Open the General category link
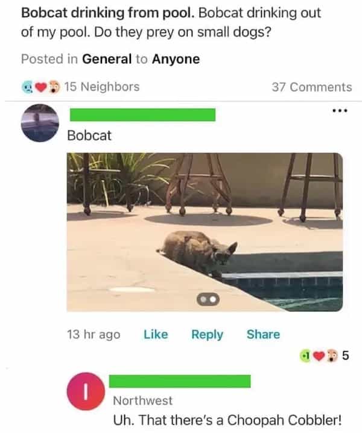This screenshot has height=433, width=362. tap(107, 59)
